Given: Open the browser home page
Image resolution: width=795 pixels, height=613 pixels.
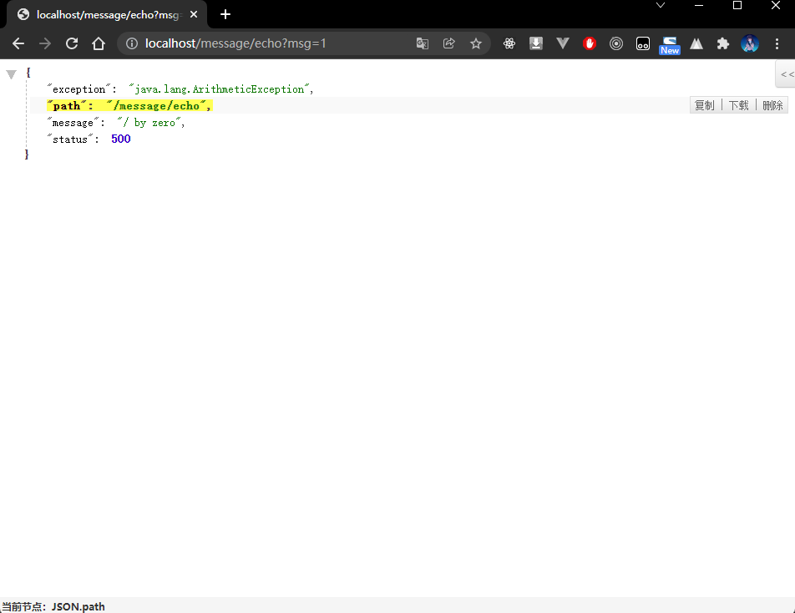Looking at the screenshot, I should pos(99,43).
